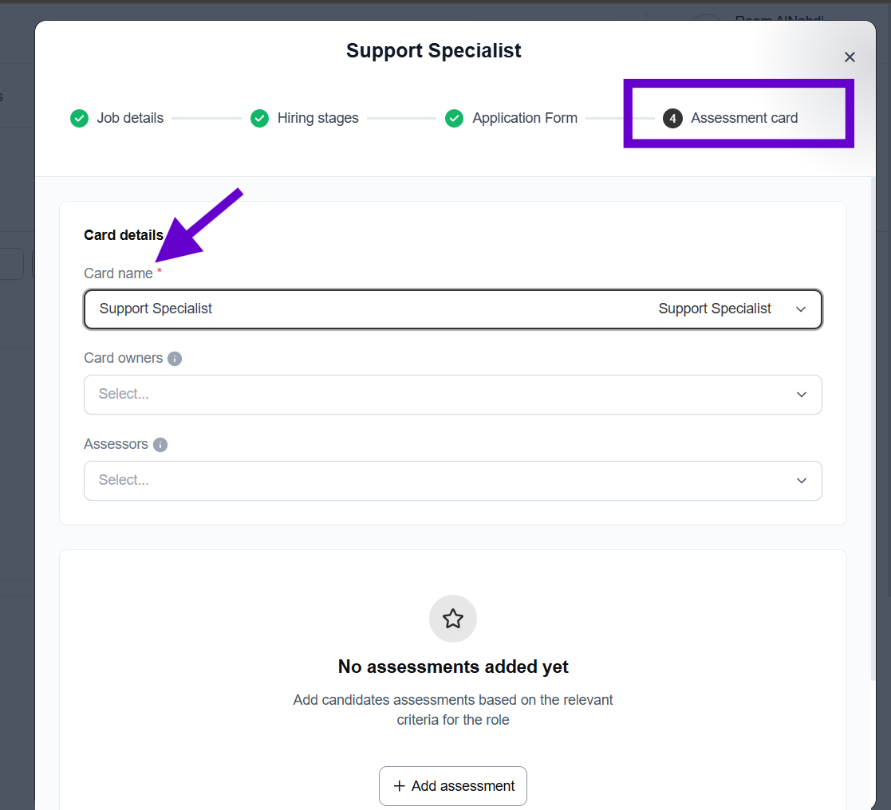
Task: Click the info icon next to Card owners
Action: point(175,359)
